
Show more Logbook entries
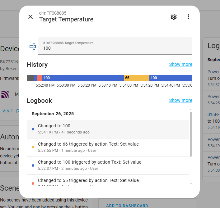coord(180,100)
